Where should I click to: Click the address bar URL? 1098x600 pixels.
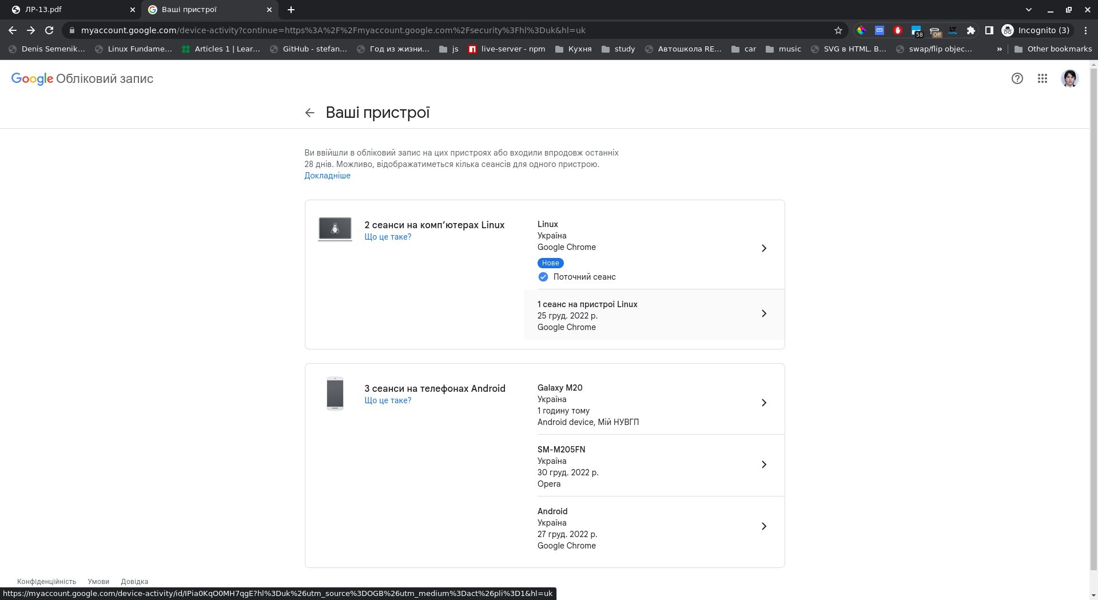pos(332,30)
